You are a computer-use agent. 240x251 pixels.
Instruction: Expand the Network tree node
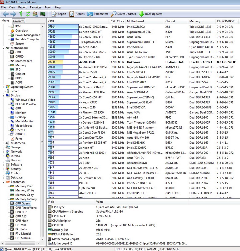pos(3,152)
